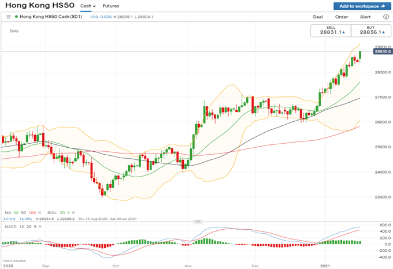The image size is (393, 269).
Task: Click Add to workspace button
Action: 362,6
